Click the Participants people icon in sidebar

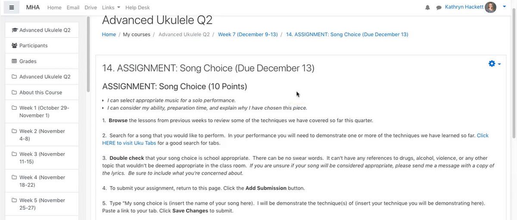tap(15, 46)
